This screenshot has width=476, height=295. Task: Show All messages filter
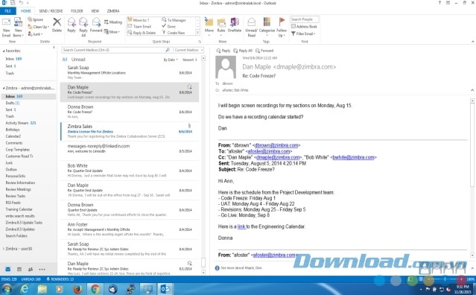coord(65,60)
